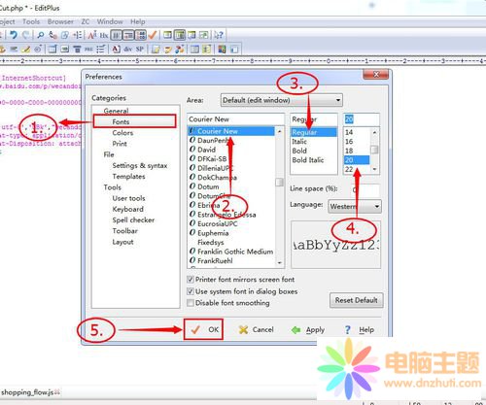Click the SP non-breaking space toolbar icon
Viewport: 486px width, 405px height.
pyautogui.click(x=140, y=50)
